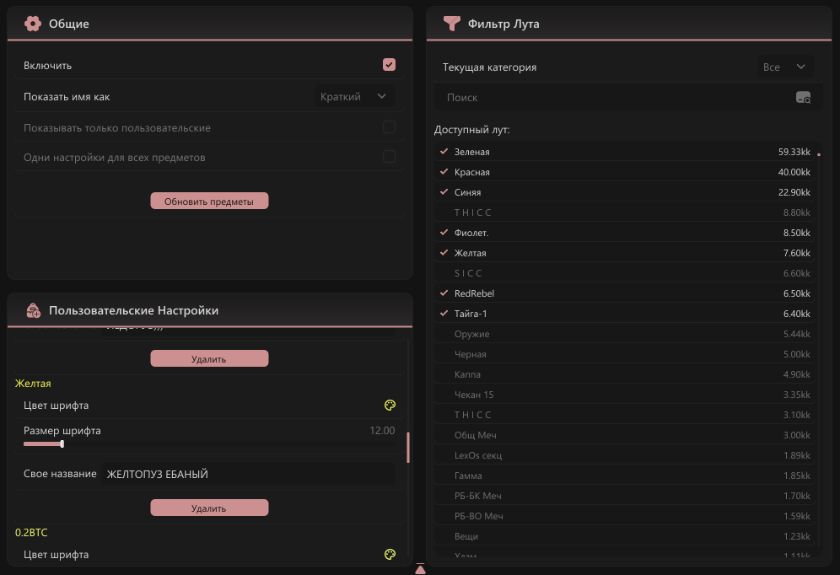Select S I C C loot item
840x575 pixels.
click(625, 273)
